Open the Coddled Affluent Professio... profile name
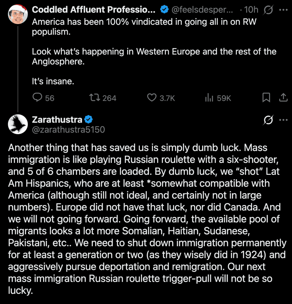The width and height of the screenshot is (292, 304). (94, 10)
